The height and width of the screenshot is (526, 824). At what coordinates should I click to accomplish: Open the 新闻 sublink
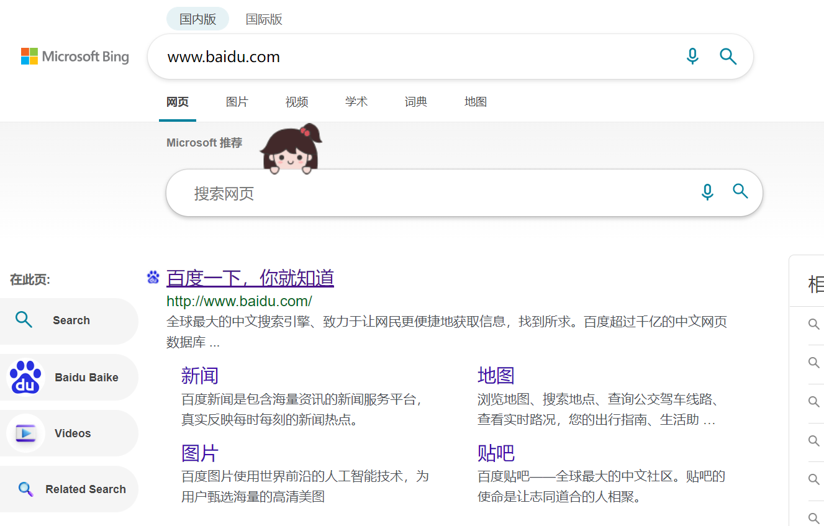coord(199,376)
